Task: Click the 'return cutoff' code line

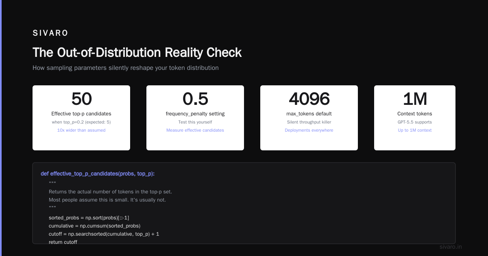Action: [x=63, y=242]
